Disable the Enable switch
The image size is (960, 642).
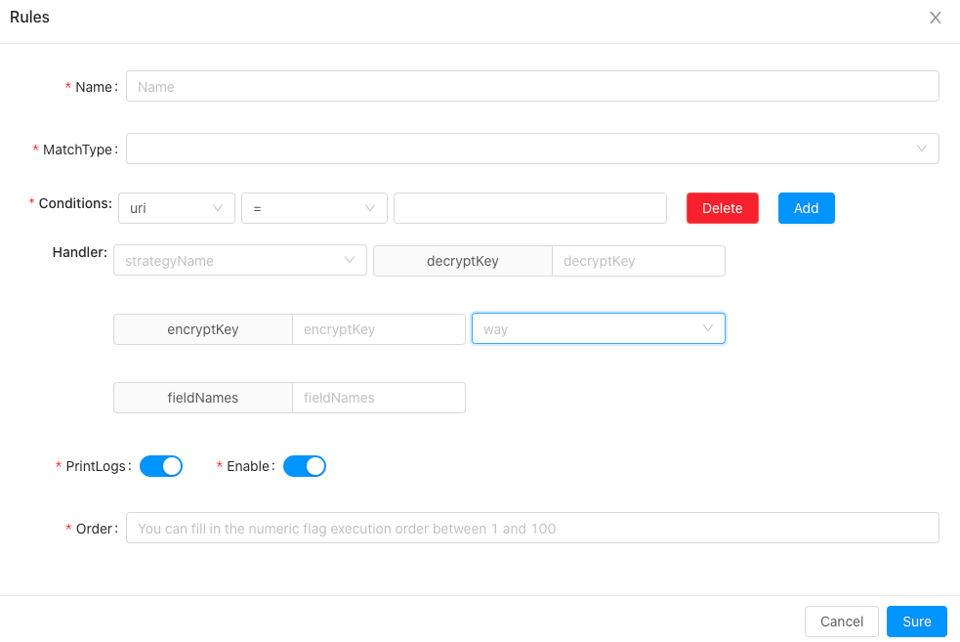click(305, 466)
